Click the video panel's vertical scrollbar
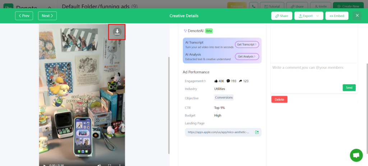 [x=169, y=105]
